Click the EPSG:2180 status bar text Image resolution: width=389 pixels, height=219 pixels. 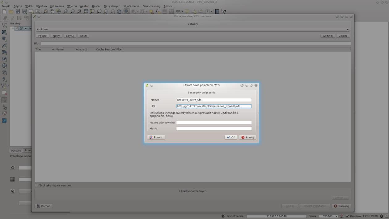370,216
